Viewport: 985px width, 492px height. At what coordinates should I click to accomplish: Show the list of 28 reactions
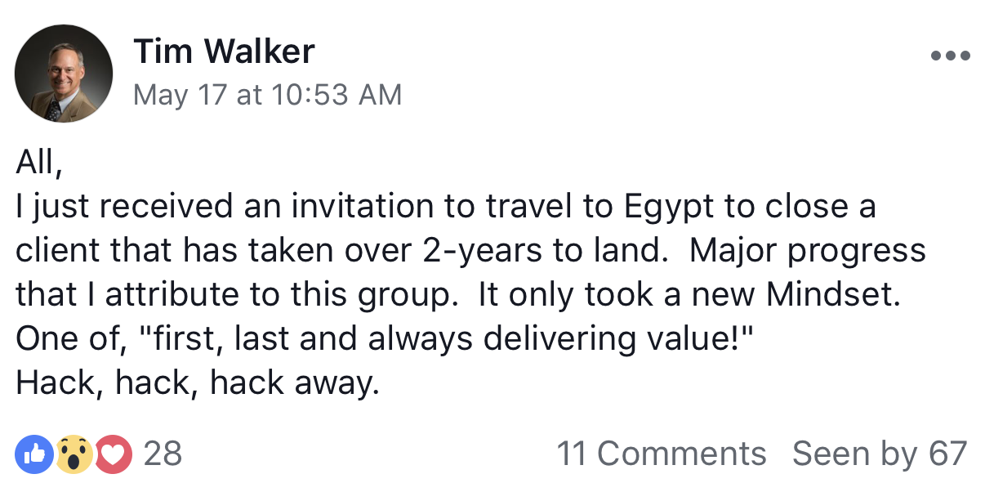click(x=163, y=454)
